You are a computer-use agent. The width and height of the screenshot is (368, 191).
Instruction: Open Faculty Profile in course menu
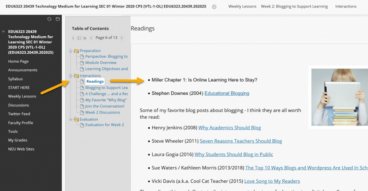point(20,123)
